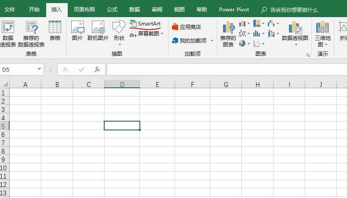347x198 pixels.
Task: Click cell F8 in the worksheet
Action: (x=192, y=151)
